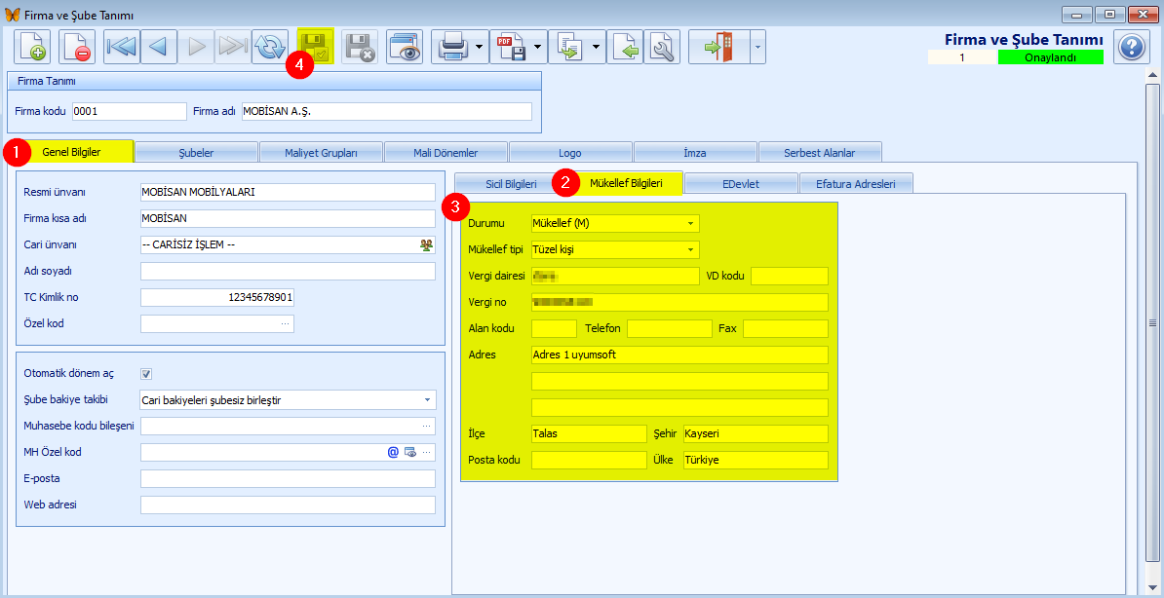
Task: Click the Firma kısa adı field
Action: tap(288, 219)
